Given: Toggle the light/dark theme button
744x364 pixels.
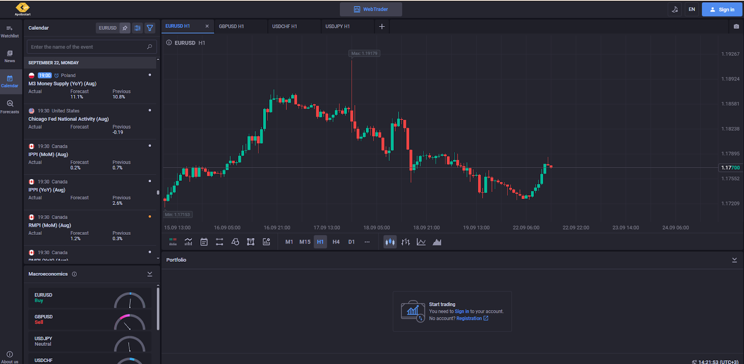Looking at the screenshot, I should coord(675,9).
